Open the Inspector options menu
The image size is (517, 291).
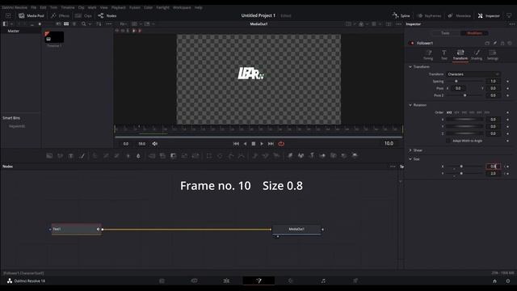click(x=511, y=24)
